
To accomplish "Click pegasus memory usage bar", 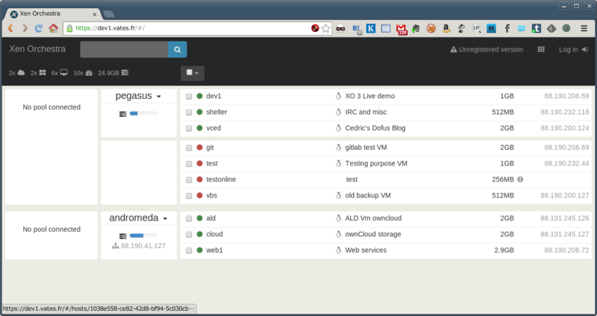I will (x=143, y=113).
